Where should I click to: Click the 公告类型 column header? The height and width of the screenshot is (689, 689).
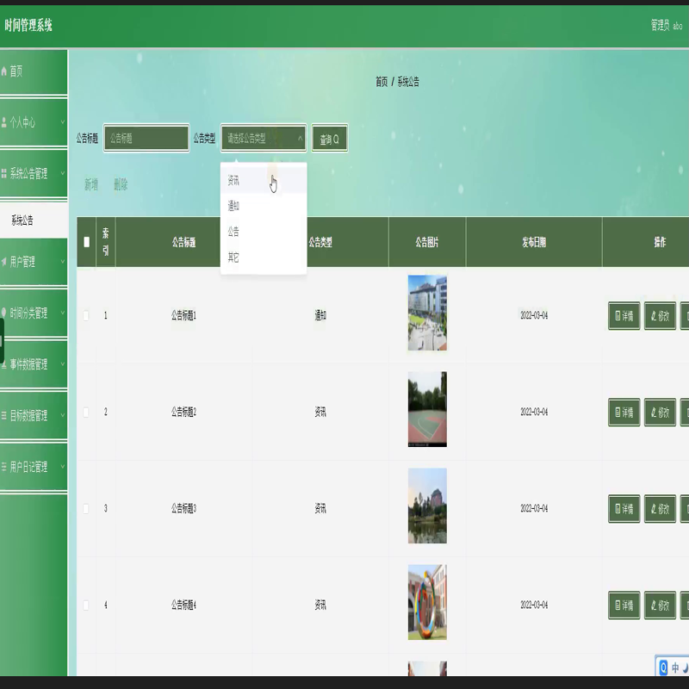tap(320, 242)
